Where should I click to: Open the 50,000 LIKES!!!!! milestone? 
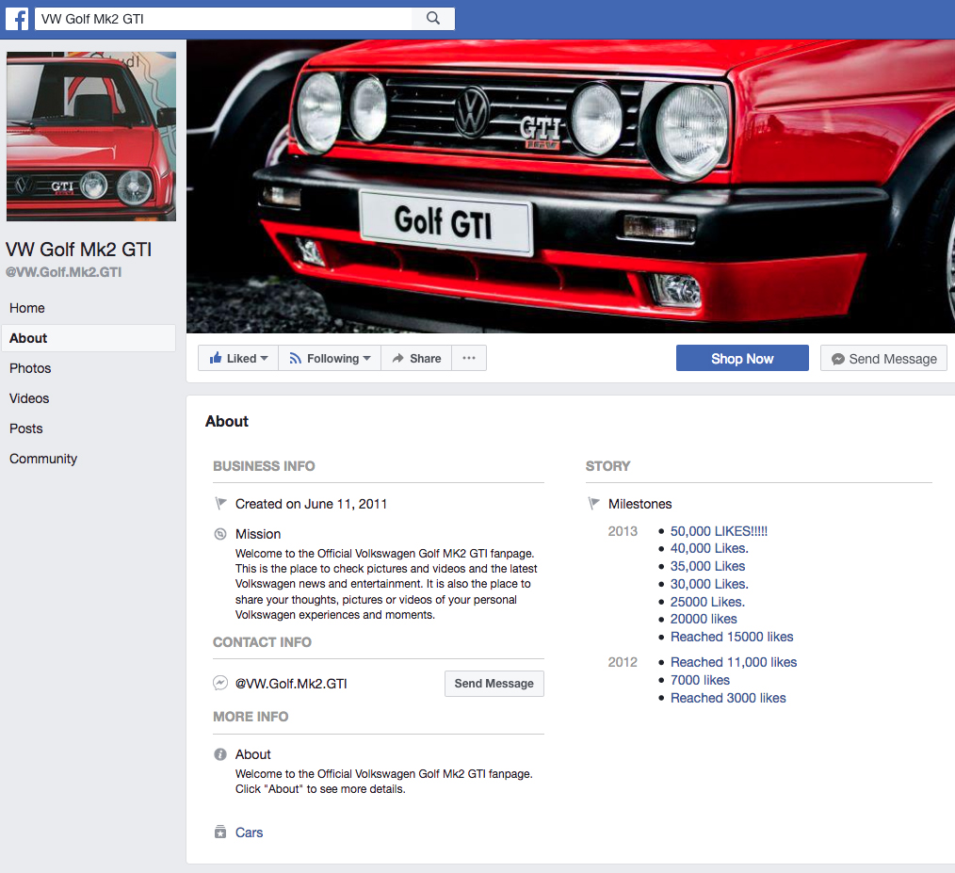pyautogui.click(x=719, y=531)
